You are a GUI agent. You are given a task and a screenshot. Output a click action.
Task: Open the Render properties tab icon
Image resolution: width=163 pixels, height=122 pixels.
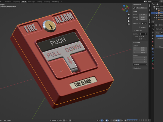[x=153, y=29]
